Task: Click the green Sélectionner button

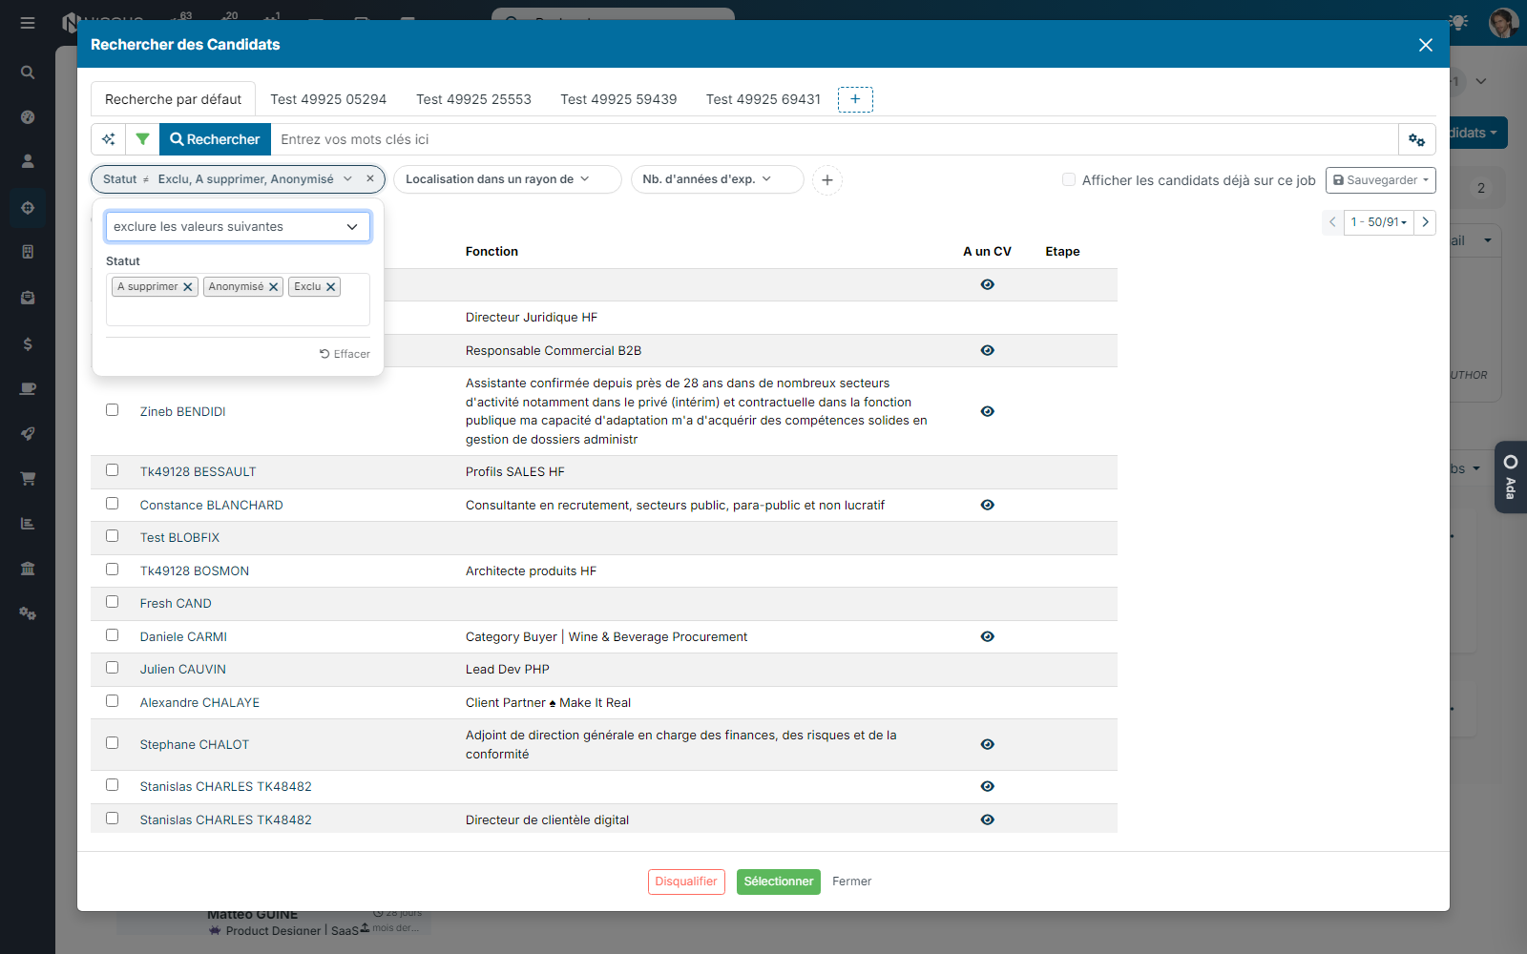Action: pos(779,881)
